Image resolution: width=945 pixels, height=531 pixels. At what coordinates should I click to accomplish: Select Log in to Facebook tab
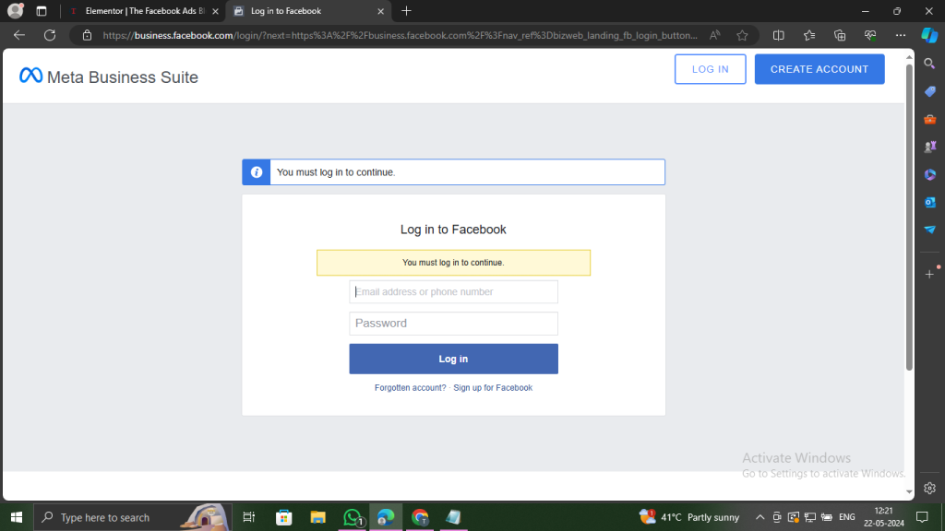[307, 11]
